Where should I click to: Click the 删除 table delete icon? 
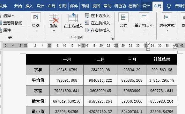click(x=54, y=18)
